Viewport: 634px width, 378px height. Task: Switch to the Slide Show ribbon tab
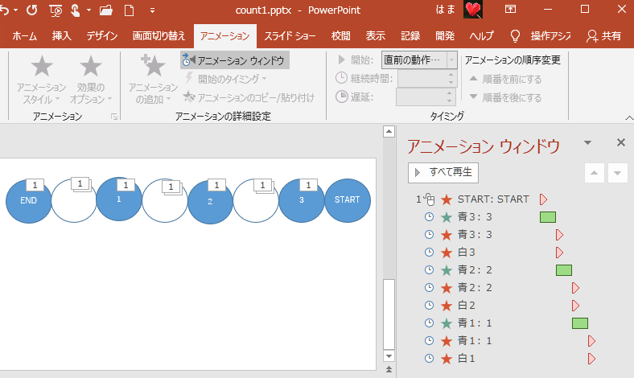pos(290,36)
